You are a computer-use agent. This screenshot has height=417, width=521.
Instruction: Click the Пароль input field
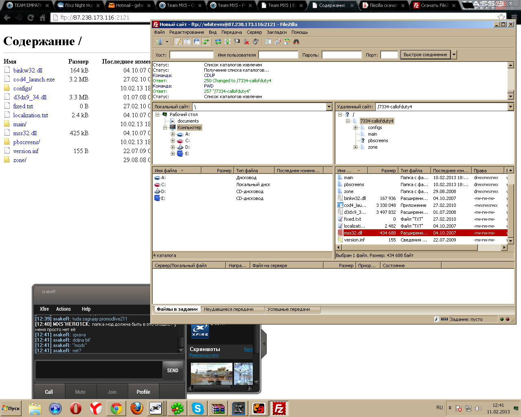(x=341, y=55)
